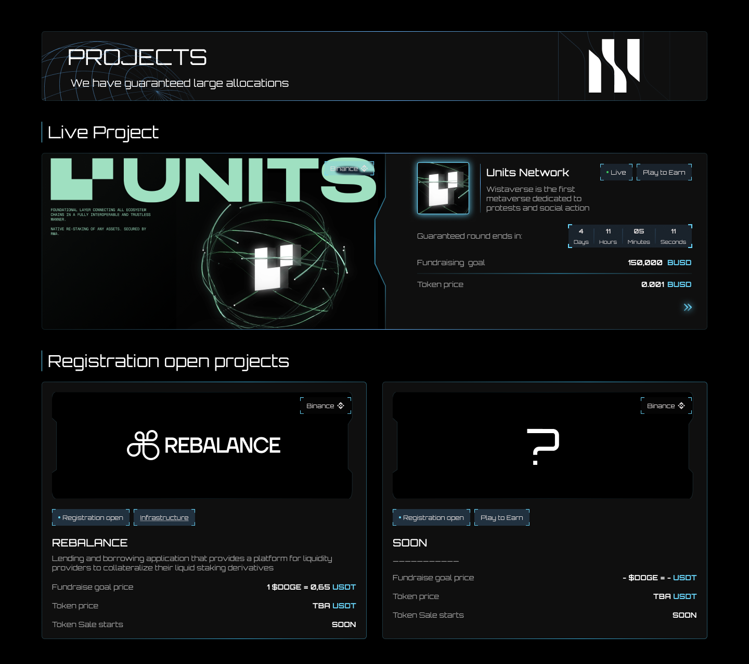Click the white brand logo in the Projects banner
749x664 pixels.
coord(614,66)
